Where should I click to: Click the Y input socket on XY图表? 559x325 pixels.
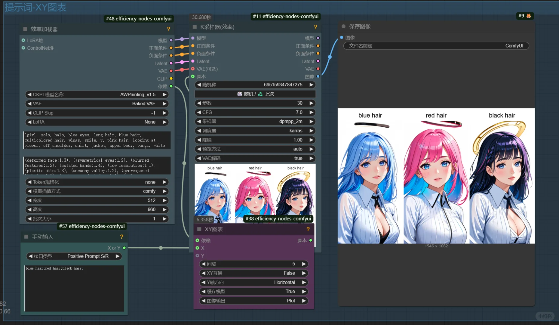(x=197, y=256)
